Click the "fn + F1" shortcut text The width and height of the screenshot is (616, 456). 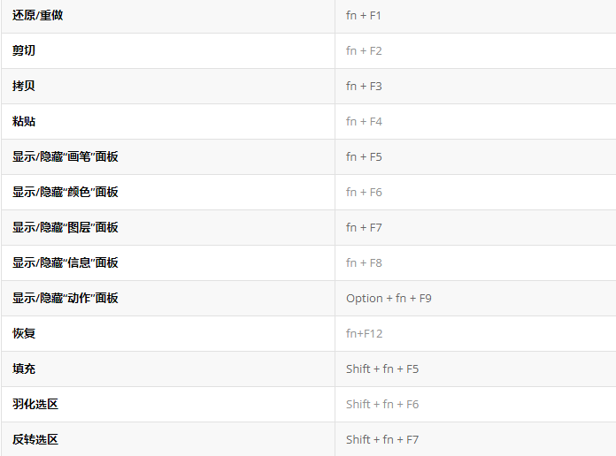pyautogui.click(x=364, y=16)
